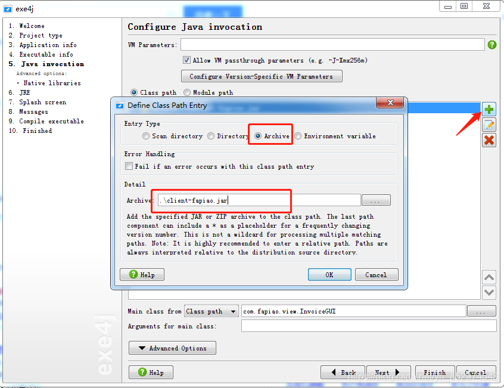Go to step 10 Finished
The image size is (504, 388).
[x=30, y=131]
